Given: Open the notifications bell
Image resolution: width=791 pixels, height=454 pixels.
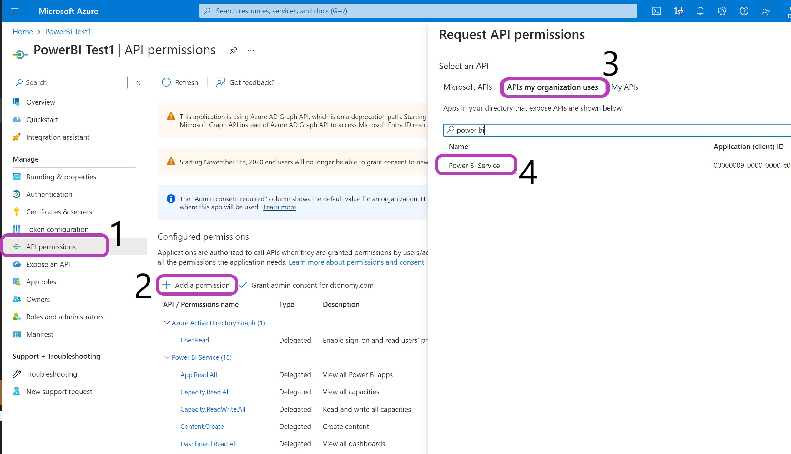Looking at the screenshot, I should (700, 11).
